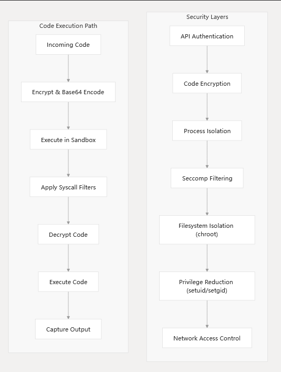Click the Code Execution Path group title
Viewport: 281px width, 372px height.
pyautogui.click(x=68, y=26)
